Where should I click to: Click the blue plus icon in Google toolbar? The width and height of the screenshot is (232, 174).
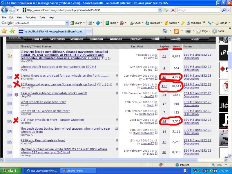click(x=98, y=23)
